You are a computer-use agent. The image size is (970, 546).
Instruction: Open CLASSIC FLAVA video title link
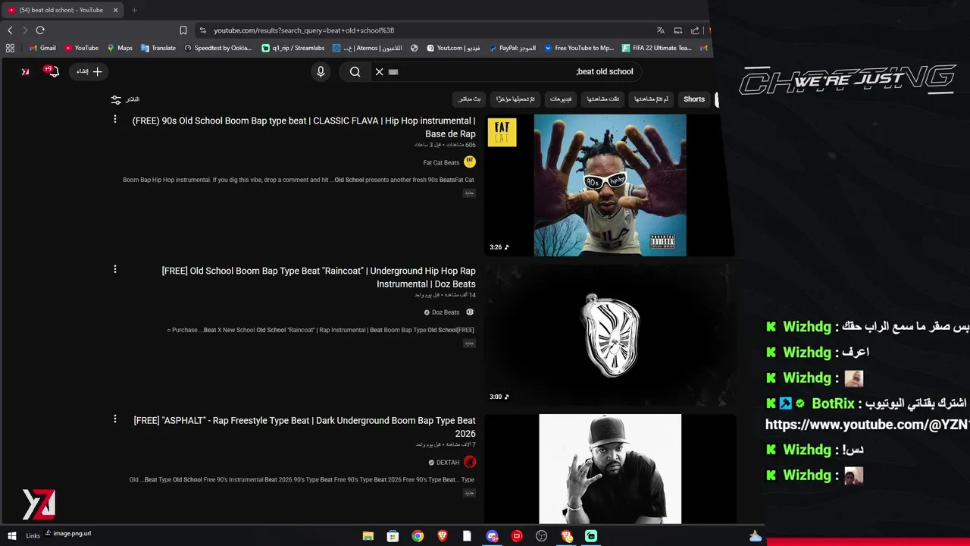[304, 127]
